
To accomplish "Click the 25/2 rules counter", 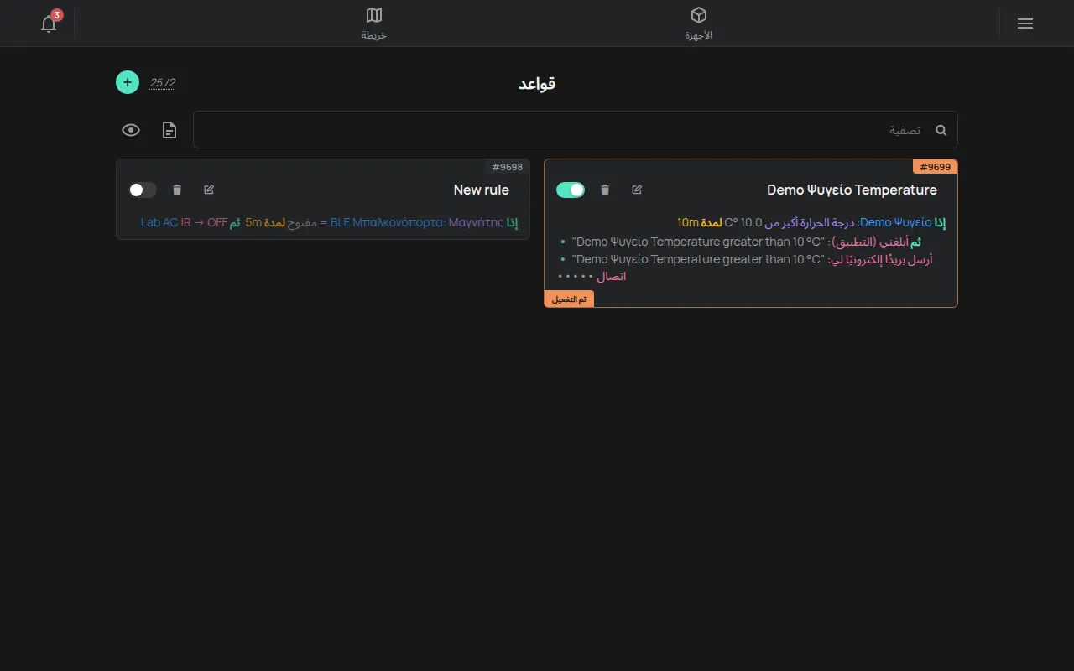I will click(x=163, y=82).
